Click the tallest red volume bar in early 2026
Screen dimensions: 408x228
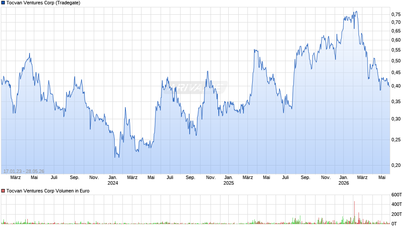tap(354, 212)
